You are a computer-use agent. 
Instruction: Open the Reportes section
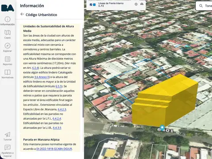[8, 61]
